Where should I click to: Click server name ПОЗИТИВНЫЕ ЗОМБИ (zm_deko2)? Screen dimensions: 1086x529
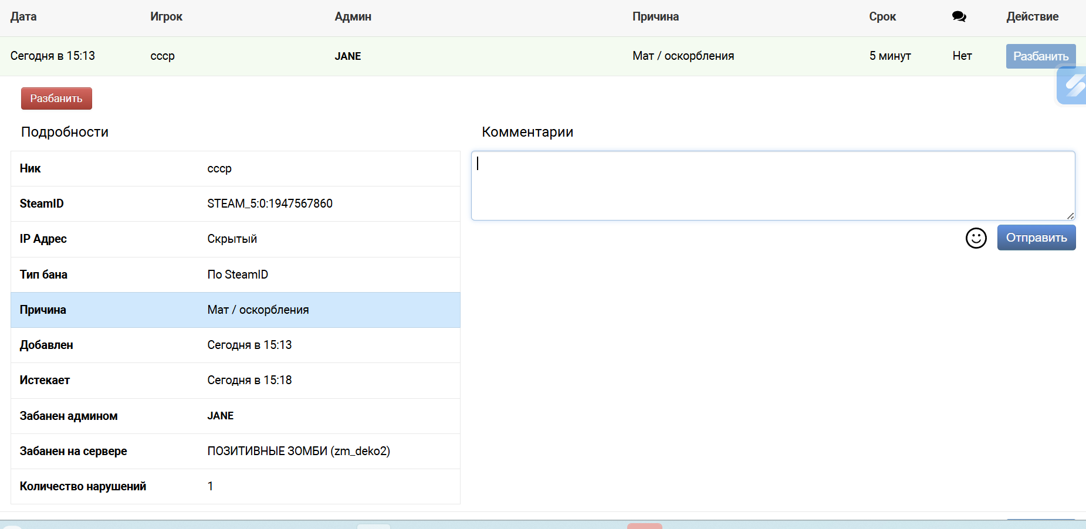(x=298, y=451)
